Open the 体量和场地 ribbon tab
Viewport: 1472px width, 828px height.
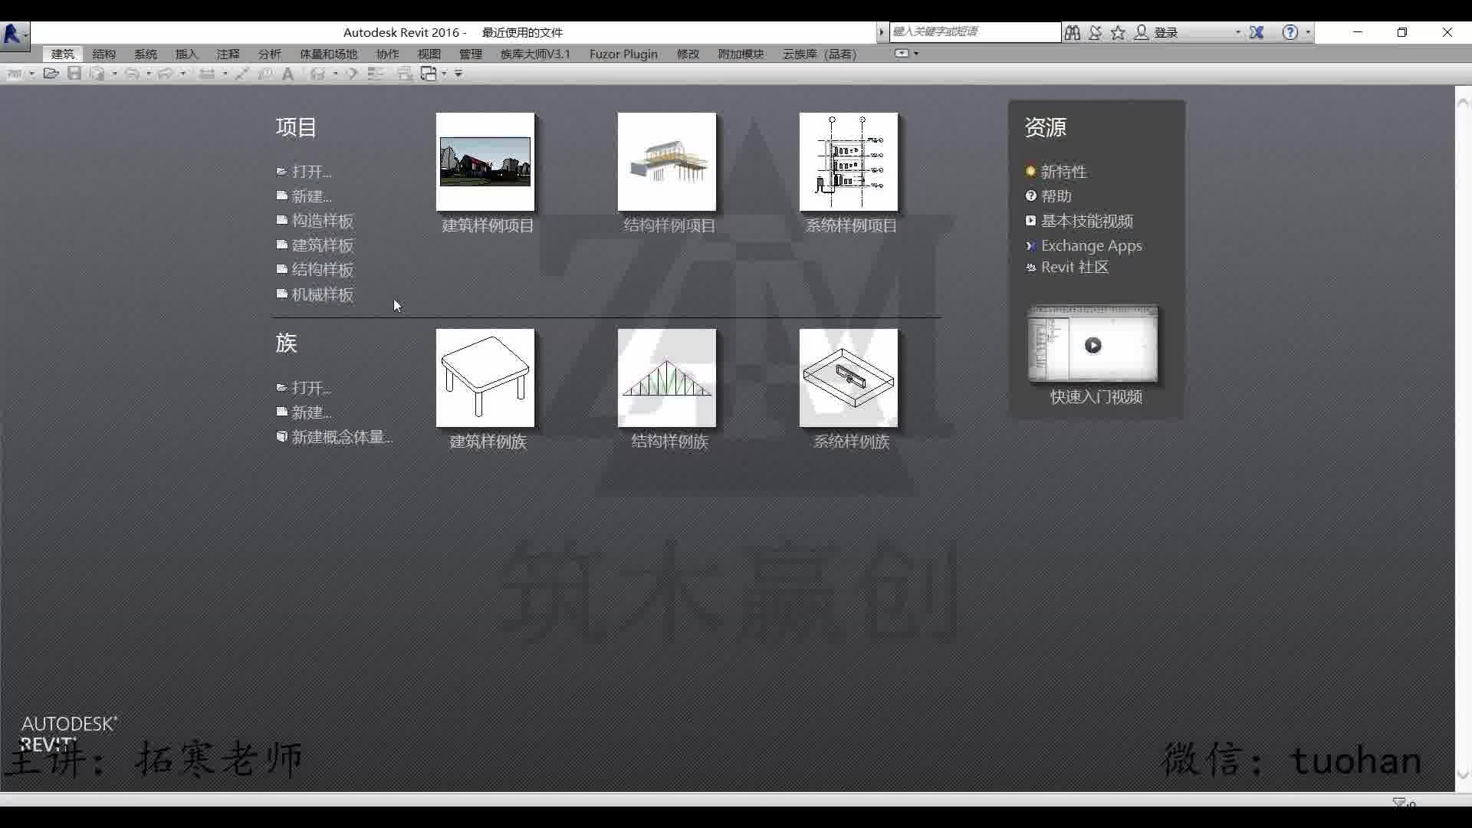[329, 54]
